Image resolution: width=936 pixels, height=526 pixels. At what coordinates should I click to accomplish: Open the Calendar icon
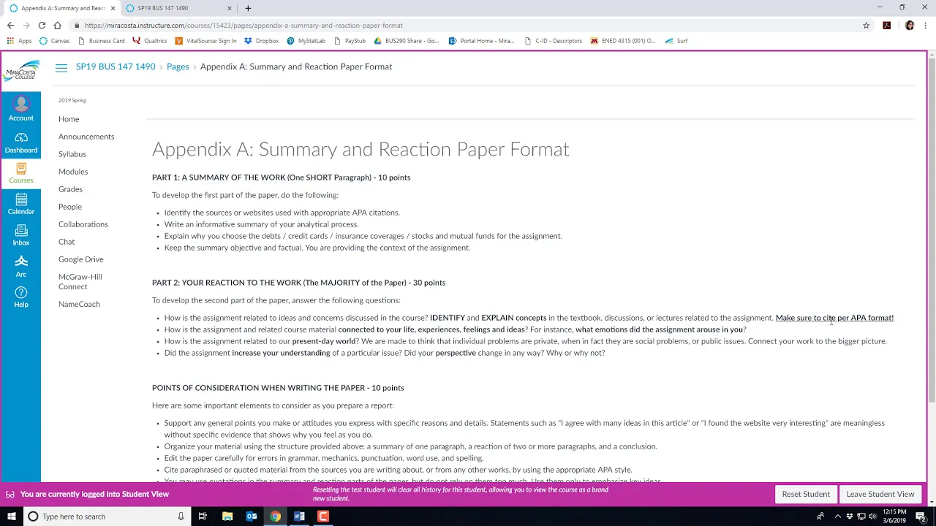tap(20, 205)
